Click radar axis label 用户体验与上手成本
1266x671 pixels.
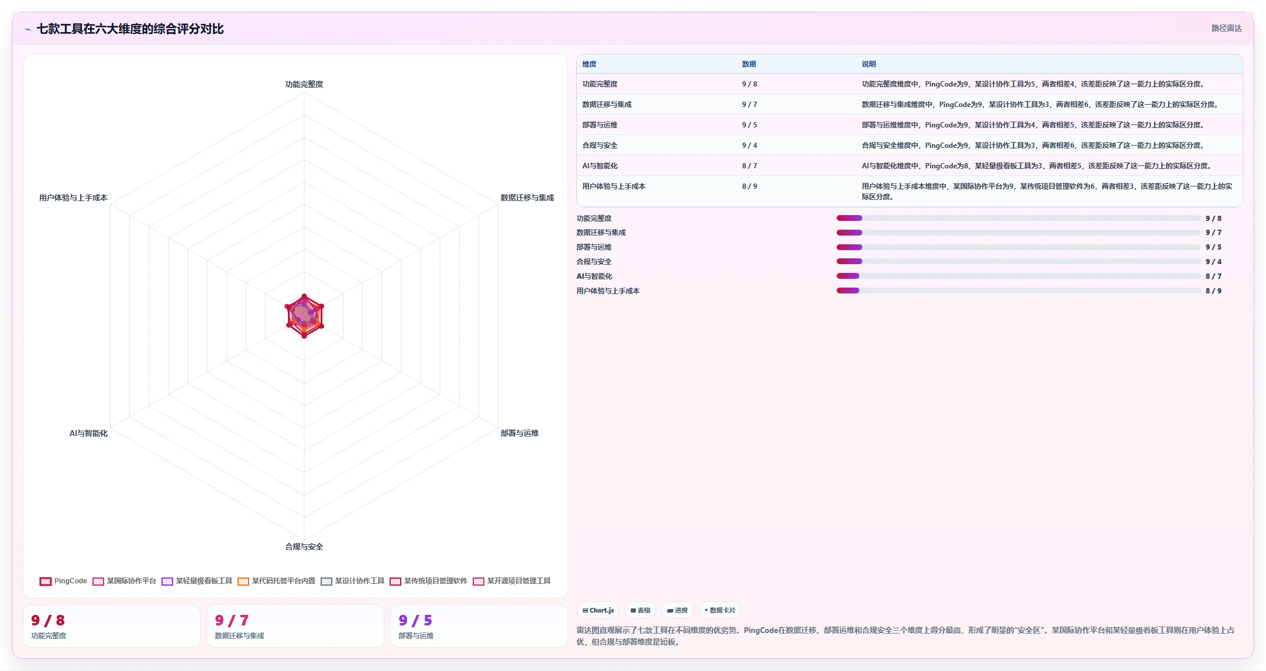73,198
